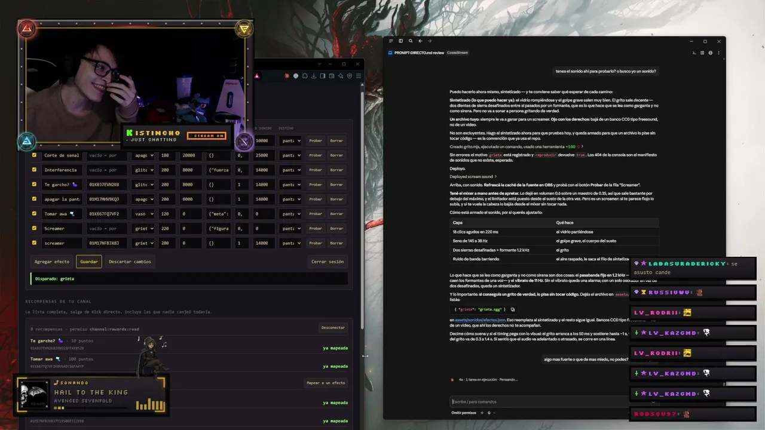
Task: Click the 'Disparado: grieta' status message
Action: (x=189, y=278)
